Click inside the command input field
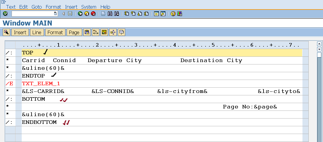323x142 pixels. 33,14
